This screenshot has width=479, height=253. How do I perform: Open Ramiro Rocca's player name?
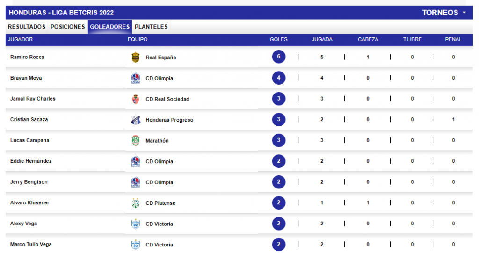[x=27, y=57]
